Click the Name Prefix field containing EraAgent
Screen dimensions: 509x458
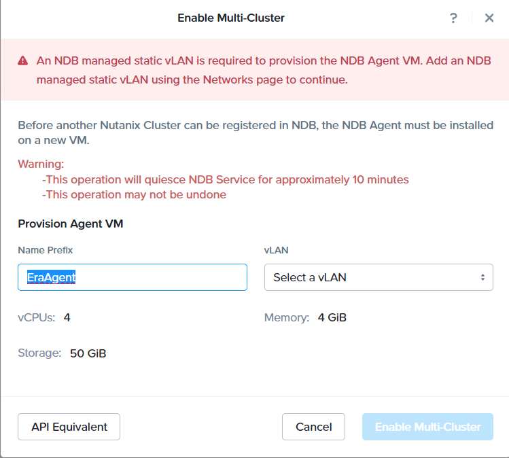[x=133, y=277]
